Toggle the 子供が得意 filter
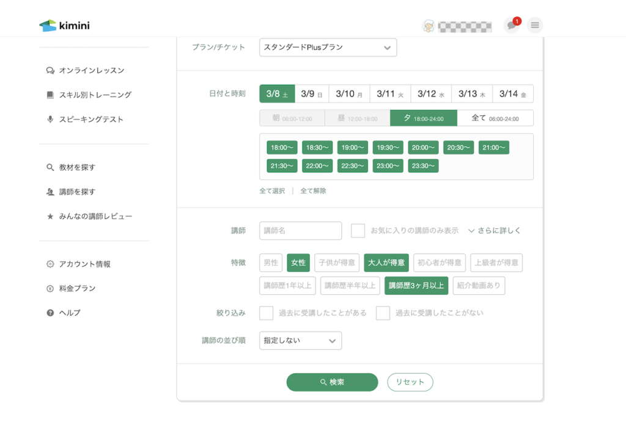This screenshot has height=425, width=626. [x=337, y=263]
